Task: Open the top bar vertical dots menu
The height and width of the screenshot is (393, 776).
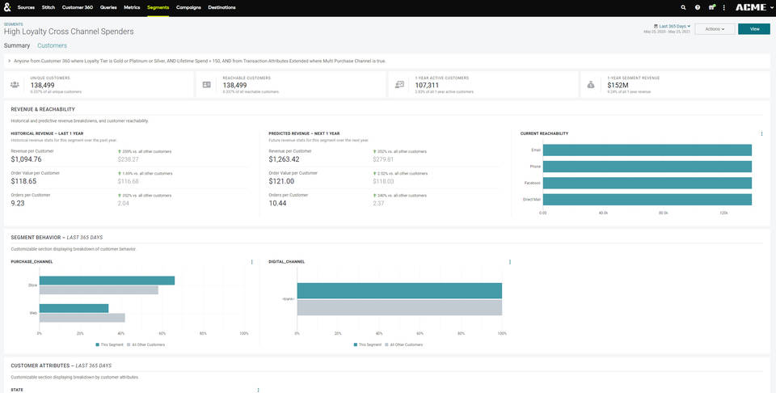Action: pyautogui.click(x=724, y=6)
